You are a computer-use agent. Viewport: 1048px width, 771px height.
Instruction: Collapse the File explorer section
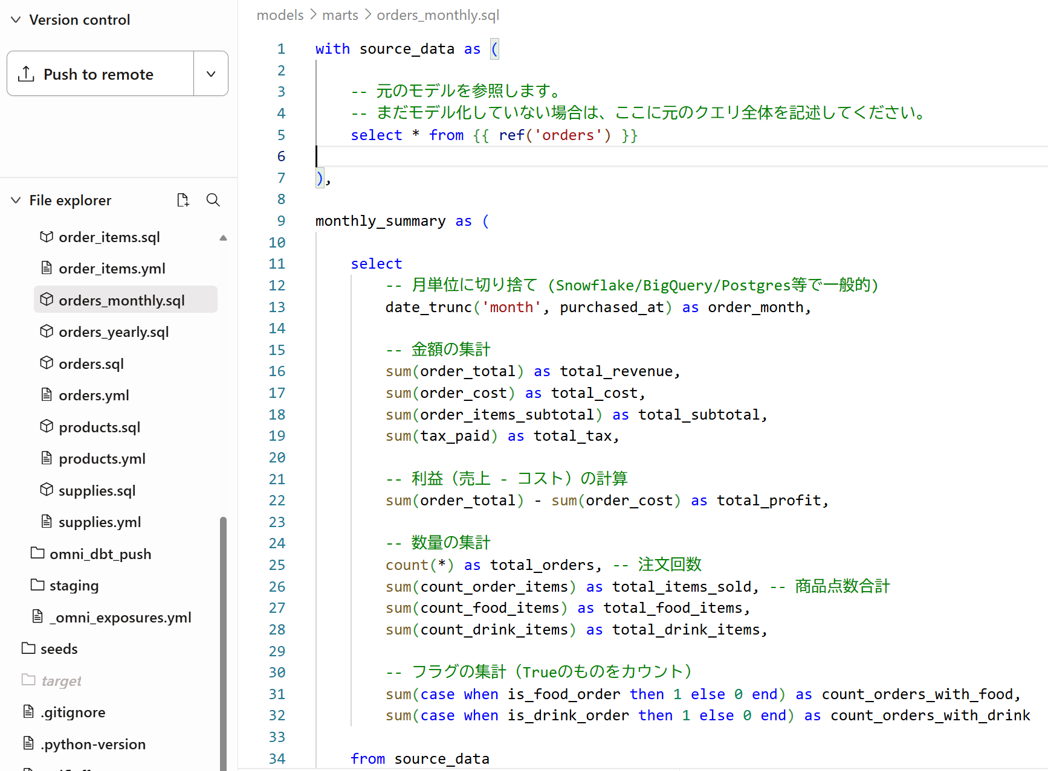coord(16,200)
